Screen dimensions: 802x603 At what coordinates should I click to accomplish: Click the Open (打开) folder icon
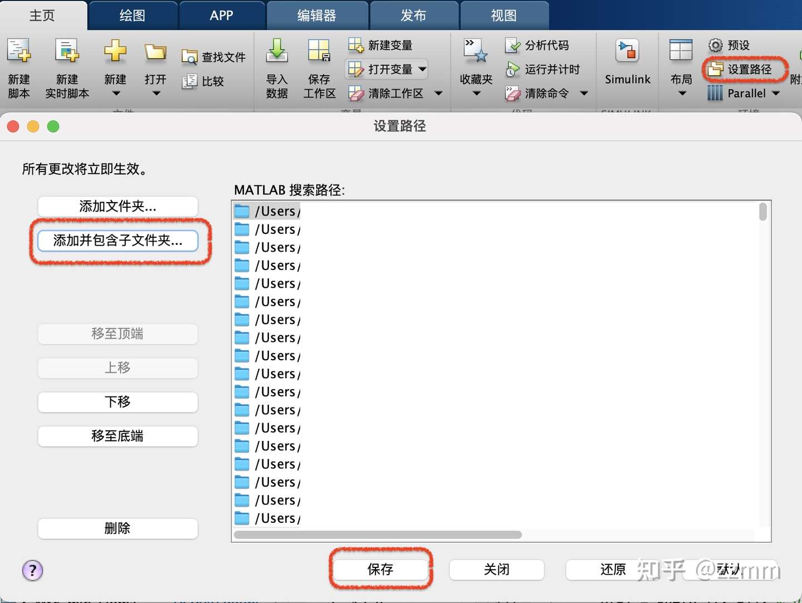point(155,52)
